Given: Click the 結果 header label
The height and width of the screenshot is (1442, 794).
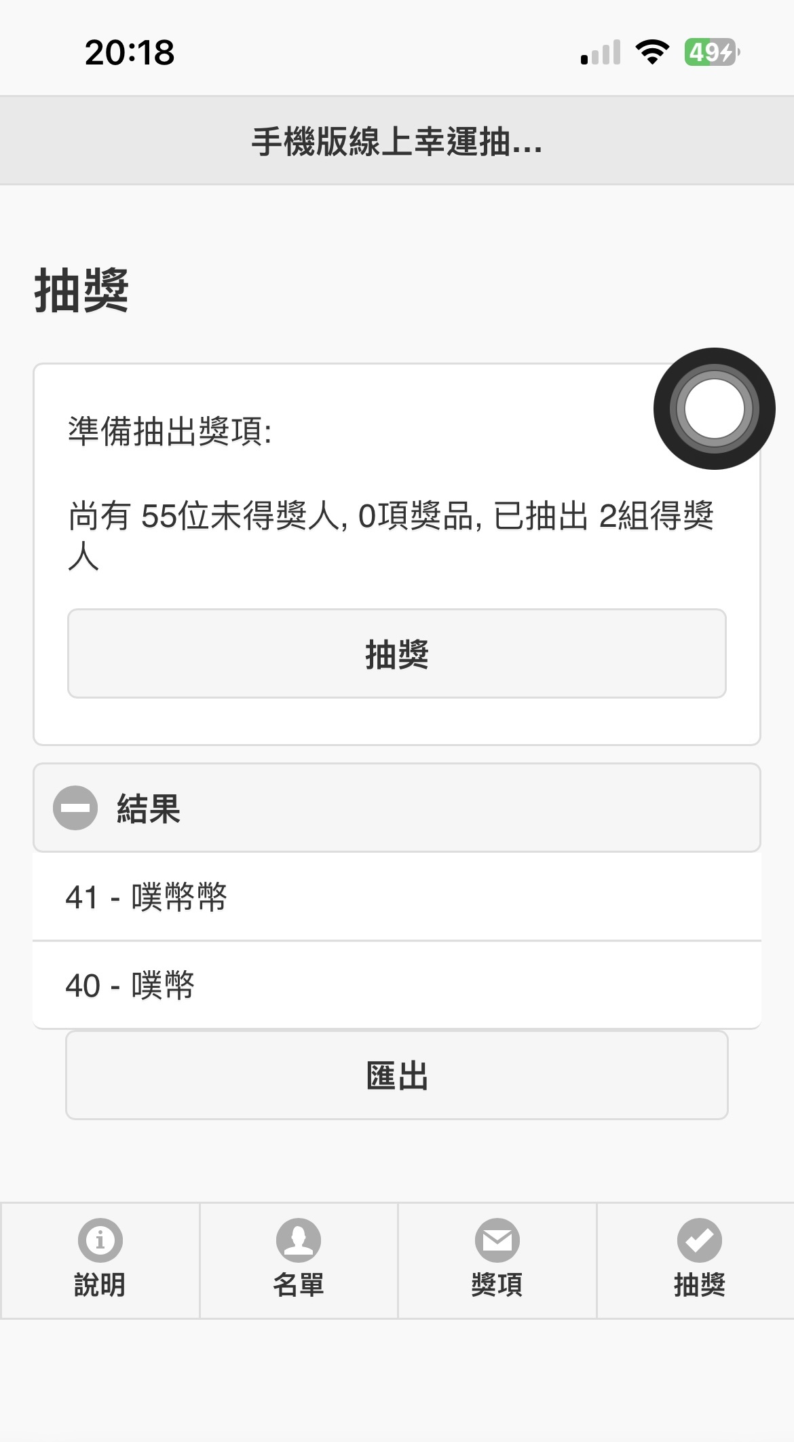Looking at the screenshot, I should point(149,809).
